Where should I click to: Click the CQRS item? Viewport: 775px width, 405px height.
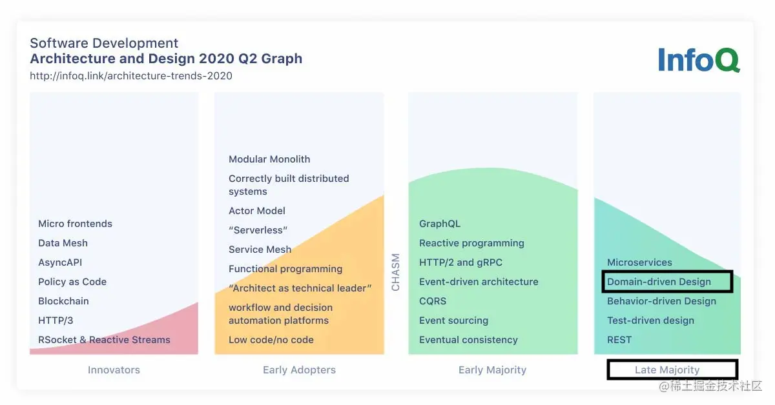click(433, 301)
